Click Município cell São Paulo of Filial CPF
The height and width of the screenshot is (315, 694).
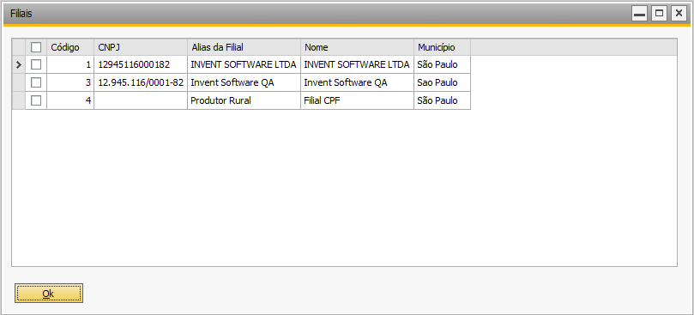click(x=442, y=100)
